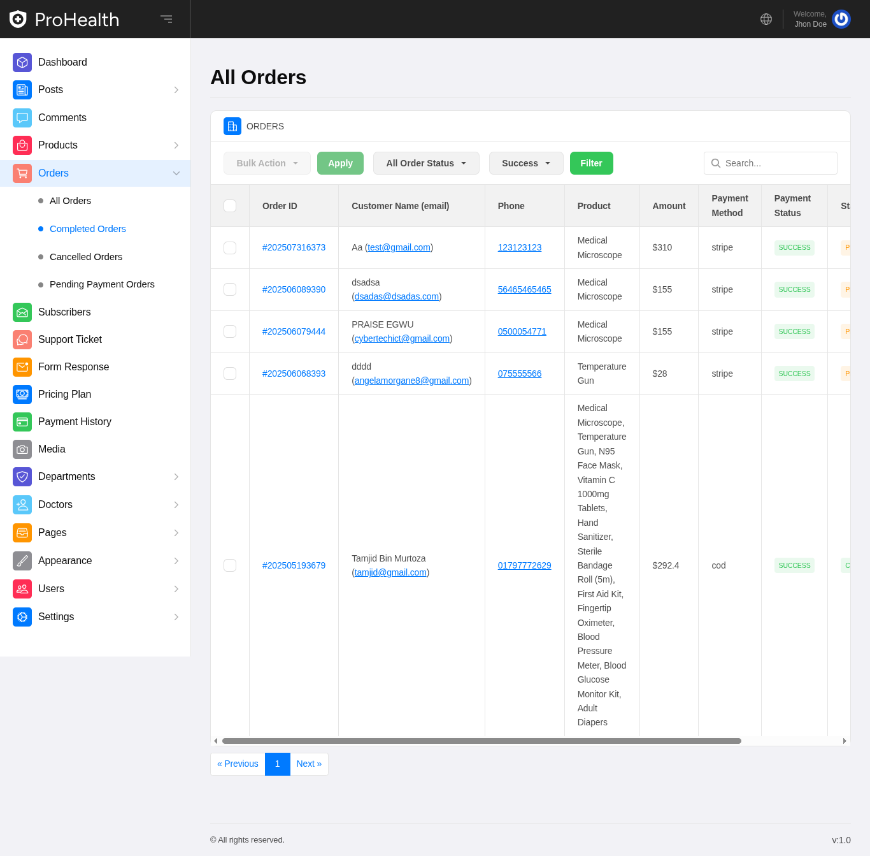Open order link #202506089390
The image size is (870, 856).
(x=294, y=289)
